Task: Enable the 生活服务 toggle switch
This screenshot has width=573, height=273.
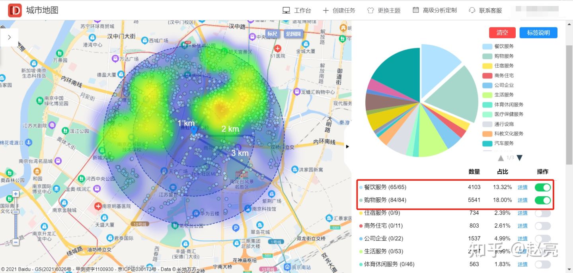Action: coord(543,252)
